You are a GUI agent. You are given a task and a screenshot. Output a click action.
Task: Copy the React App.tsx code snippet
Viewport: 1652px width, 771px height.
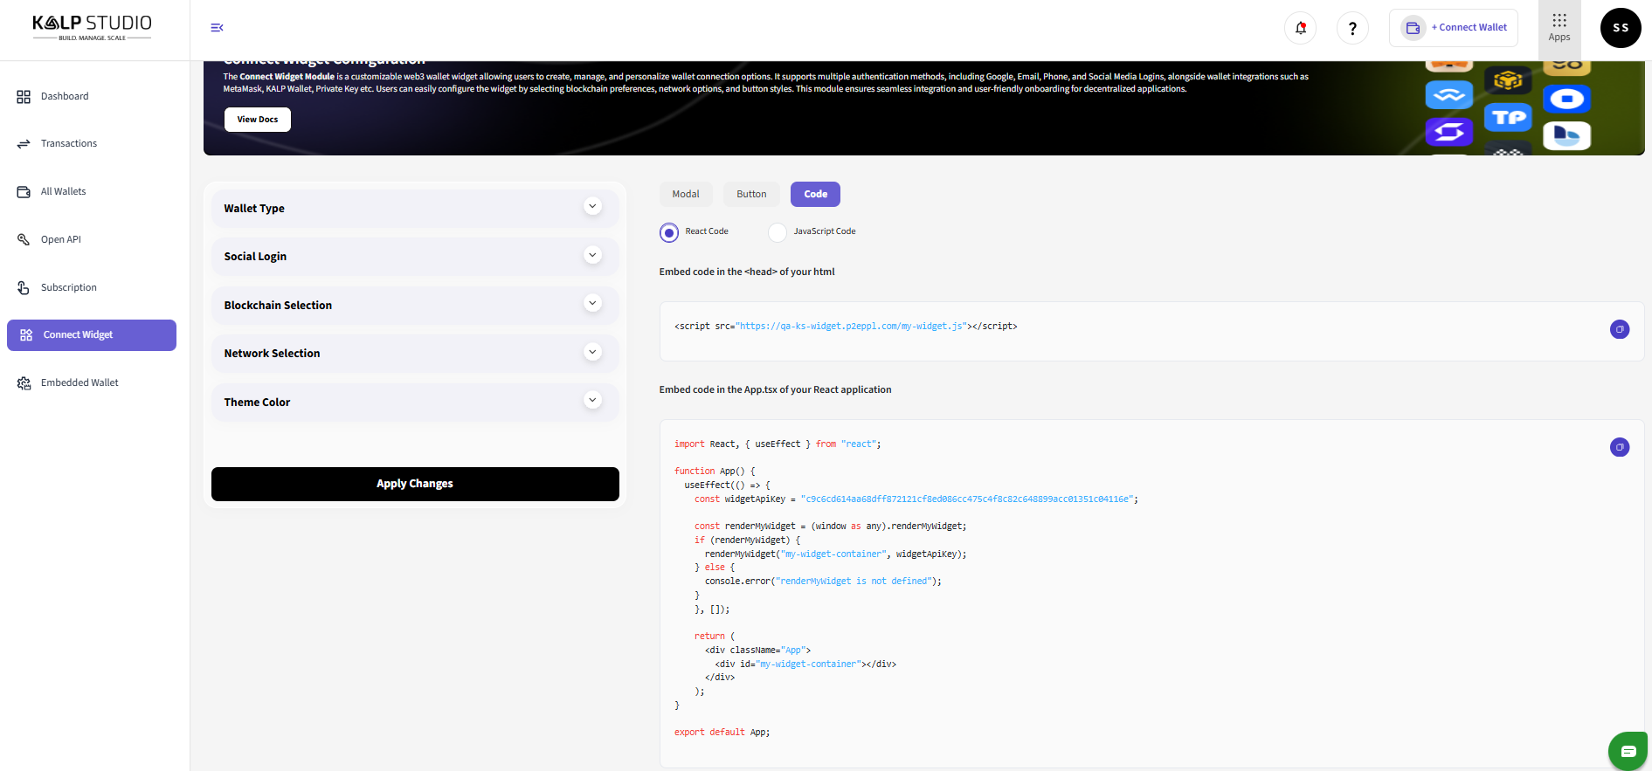pos(1619,447)
